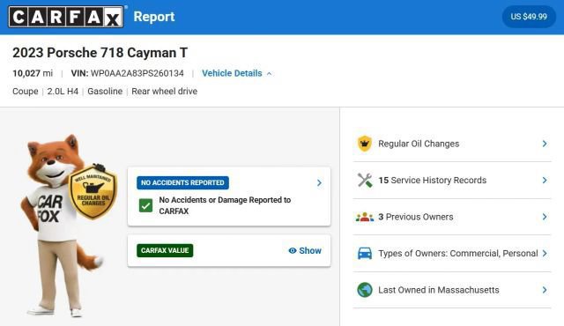
Task: Expand the No Accidents Reported card arrow
Action: tap(319, 183)
